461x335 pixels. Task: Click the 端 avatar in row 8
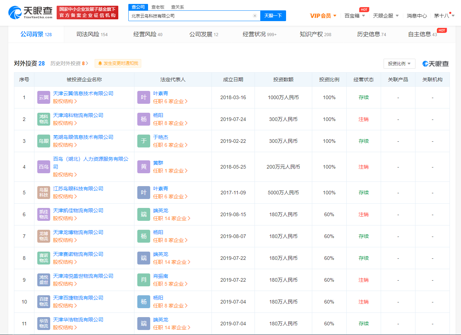144,258
